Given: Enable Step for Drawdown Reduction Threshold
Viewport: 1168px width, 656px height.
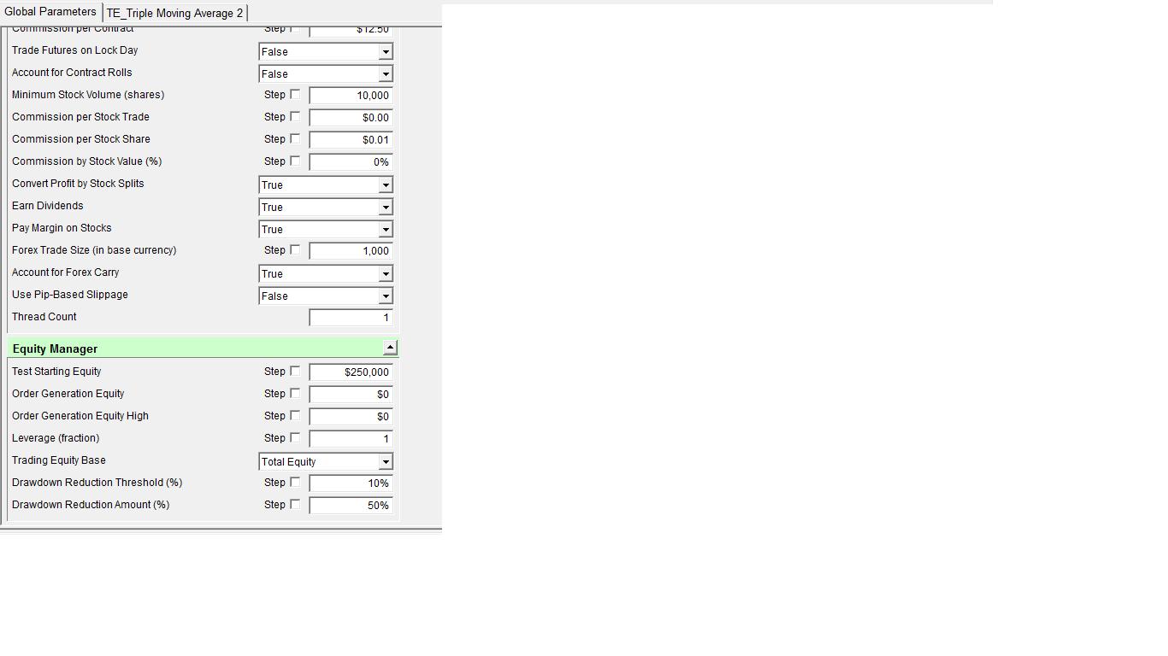Looking at the screenshot, I should [295, 483].
